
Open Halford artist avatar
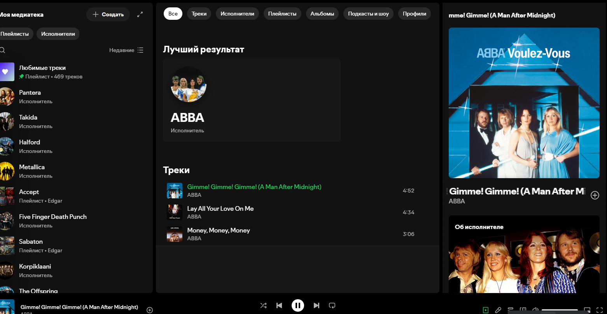point(6,146)
